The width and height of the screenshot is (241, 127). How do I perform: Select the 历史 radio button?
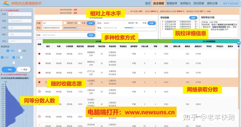pos(19,50)
